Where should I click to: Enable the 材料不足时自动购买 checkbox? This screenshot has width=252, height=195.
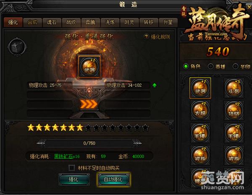(x=71, y=168)
